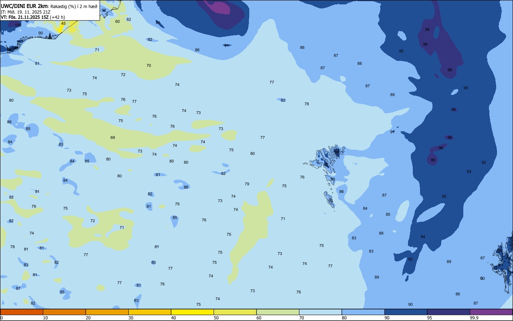The height and width of the screenshot is (321, 513).
Task: Click the map humidity value '98'
Action: pyautogui.click(x=450, y=70)
